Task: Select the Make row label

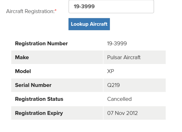Action: (x=22, y=57)
